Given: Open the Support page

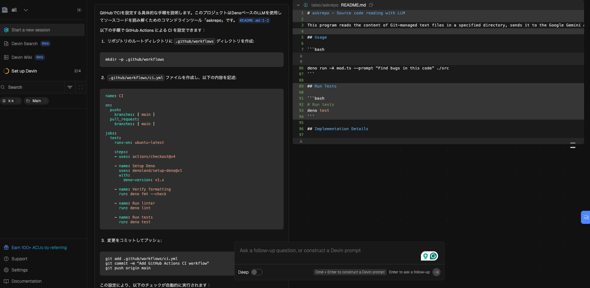Looking at the screenshot, I should coord(19,259).
